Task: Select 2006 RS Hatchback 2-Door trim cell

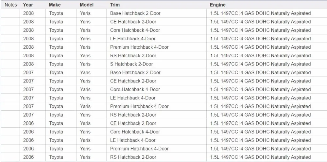Action: [133, 157]
